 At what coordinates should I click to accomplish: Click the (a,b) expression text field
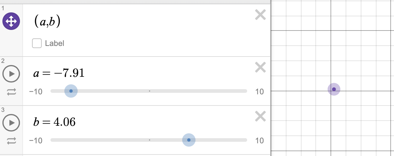47,21
